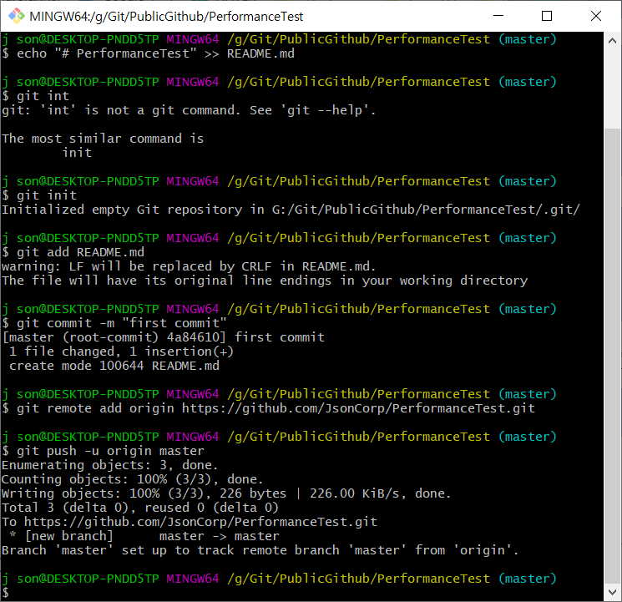This screenshot has height=602, width=622.
Task: Click the "Branch 'master' set up to track" line
Action: coord(260,550)
